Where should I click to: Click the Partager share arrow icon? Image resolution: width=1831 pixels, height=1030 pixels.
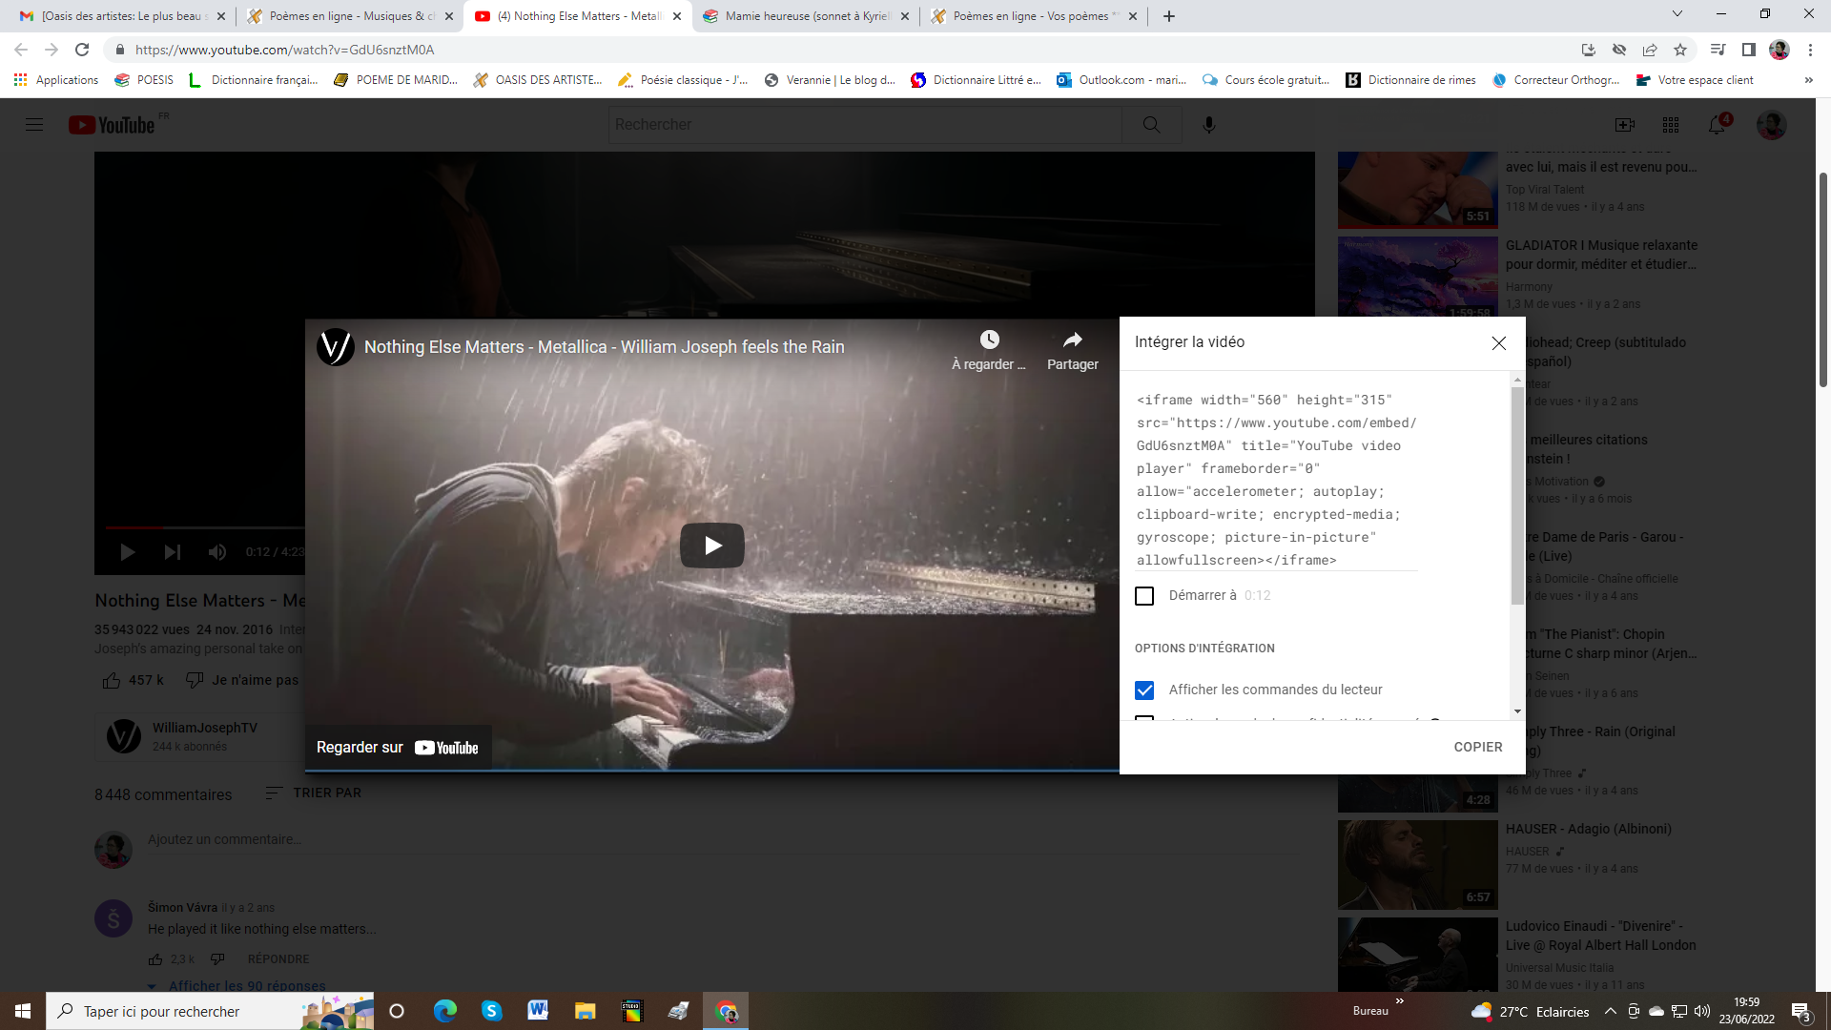[x=1072, y=340]
